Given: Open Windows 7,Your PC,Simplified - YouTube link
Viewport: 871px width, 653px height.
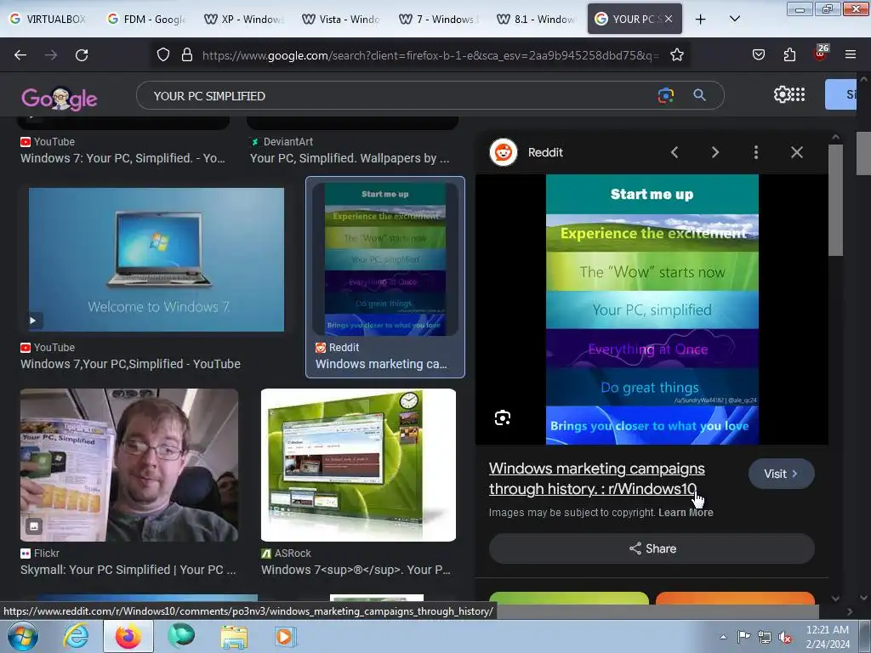Looking at the screenshot, I should coord(130,364).
